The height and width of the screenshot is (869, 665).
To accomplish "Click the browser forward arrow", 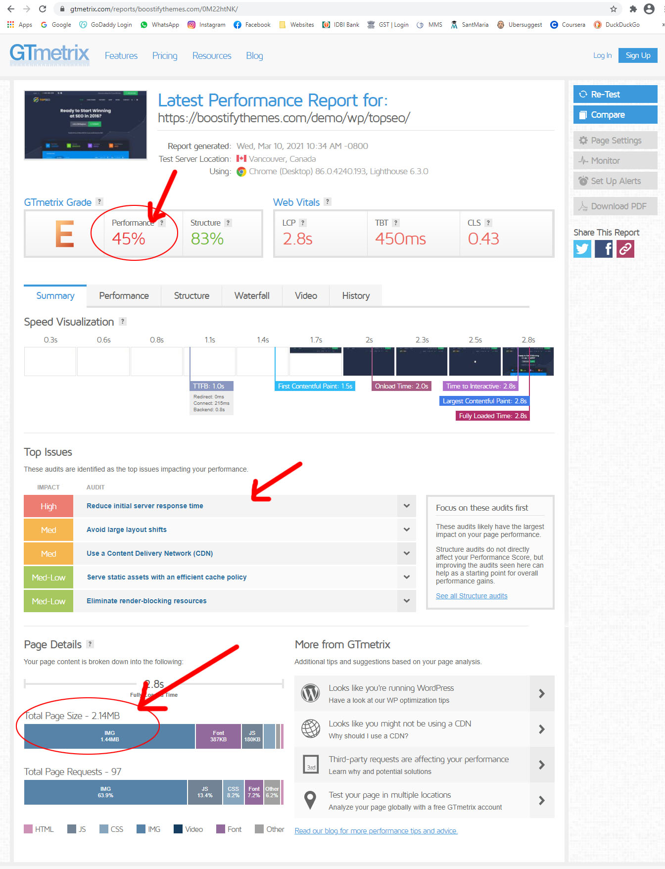I will pyautogui.click(x=27, y=9).
